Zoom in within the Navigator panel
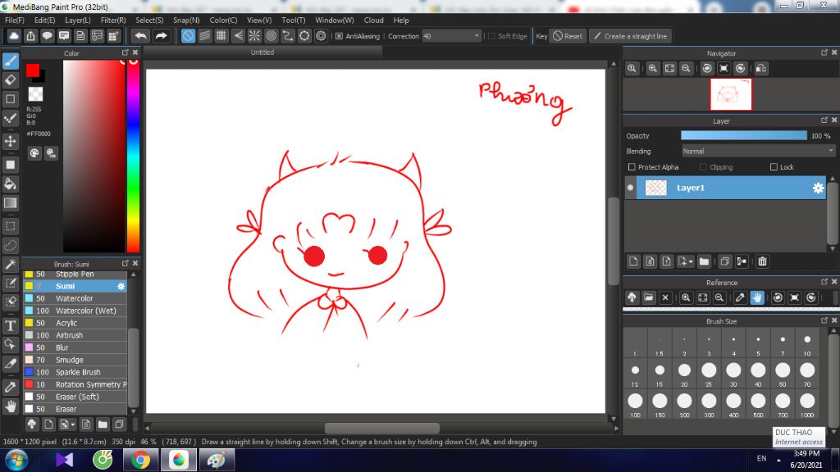 pyautogui.click(x=652, y=69)
